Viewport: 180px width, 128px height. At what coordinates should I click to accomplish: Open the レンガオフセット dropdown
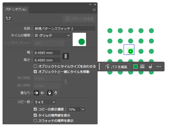[49, 43]
